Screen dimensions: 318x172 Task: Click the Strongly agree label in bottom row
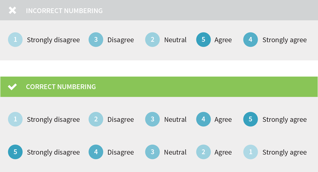pyautogui.click(x=284, y=152)
